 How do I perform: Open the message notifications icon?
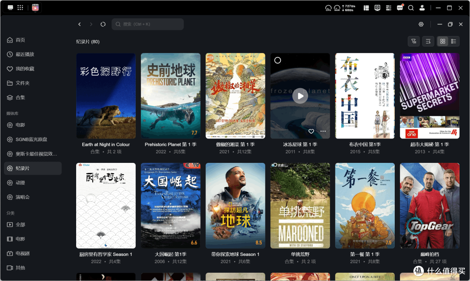click(400, 8)
